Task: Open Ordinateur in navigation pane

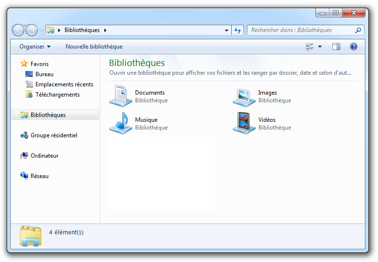Action: tap(44, 156)
